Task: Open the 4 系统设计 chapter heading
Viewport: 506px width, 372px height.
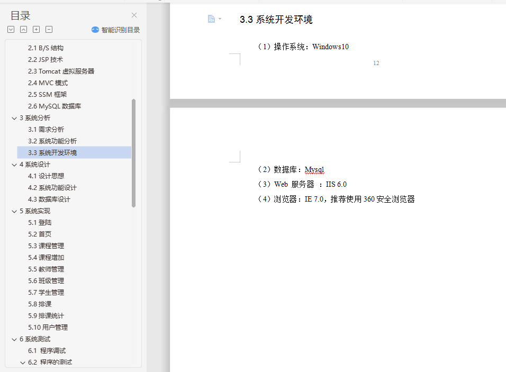Action: 35,165
